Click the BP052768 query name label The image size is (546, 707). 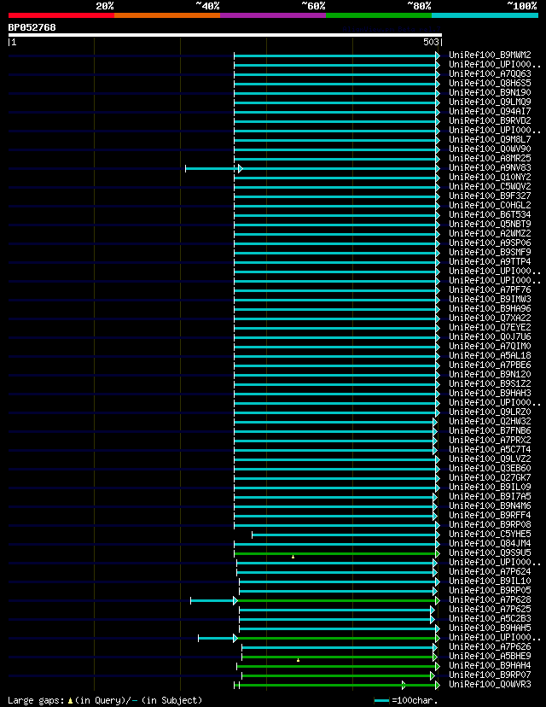pos(32,27)
